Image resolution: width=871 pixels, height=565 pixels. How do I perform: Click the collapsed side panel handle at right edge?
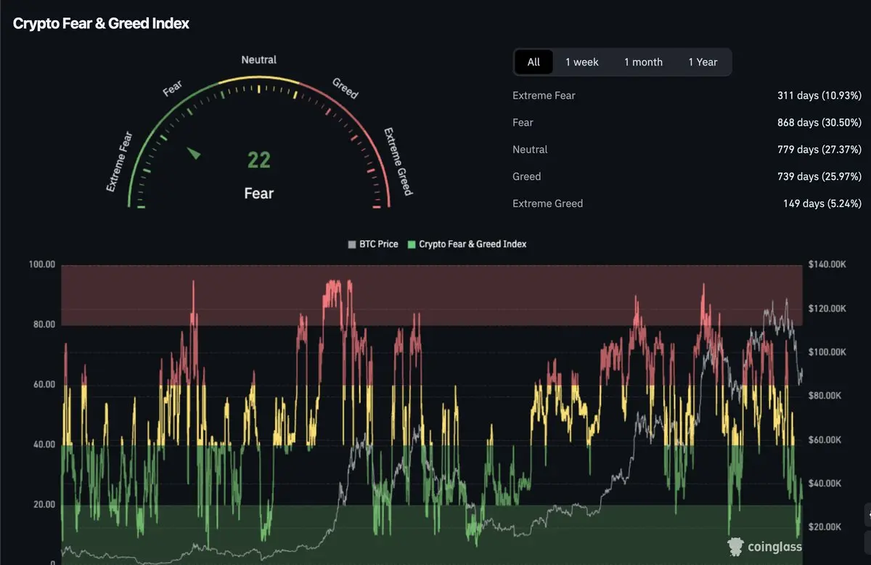[x=867, y=515]
